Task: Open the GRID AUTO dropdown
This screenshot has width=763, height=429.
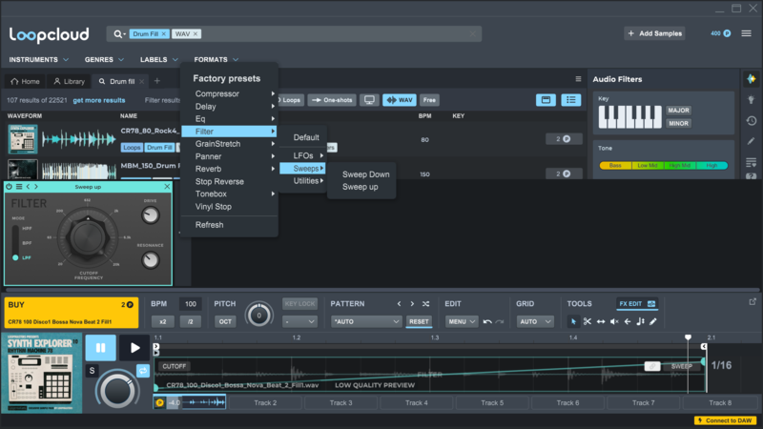Action: click(x=535, y=321)
